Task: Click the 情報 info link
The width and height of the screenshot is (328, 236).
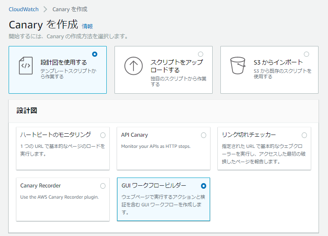Action: (x=87, y=26)
